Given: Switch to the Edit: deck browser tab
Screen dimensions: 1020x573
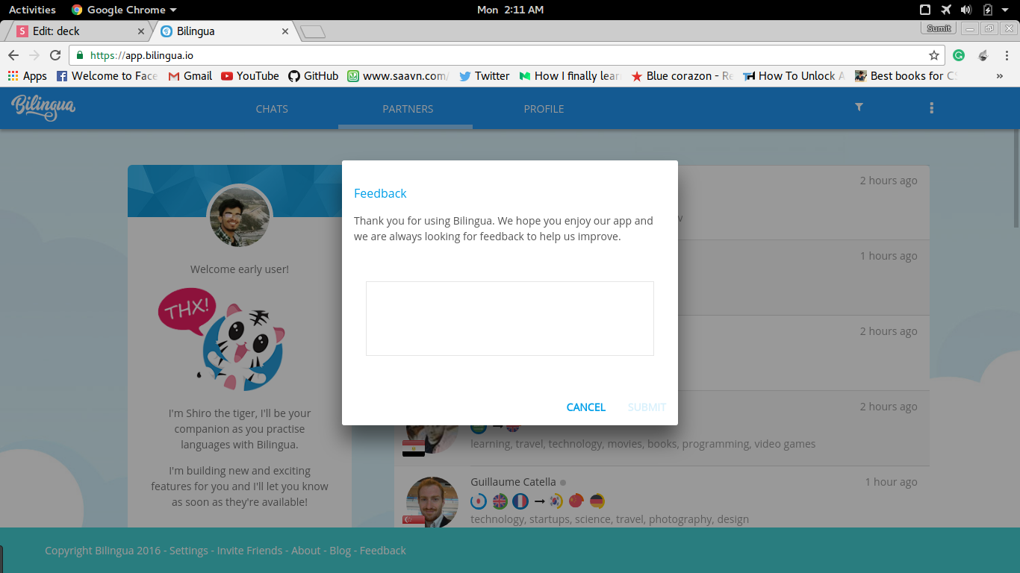Looking at the screenshot, I should pos(78,31).
